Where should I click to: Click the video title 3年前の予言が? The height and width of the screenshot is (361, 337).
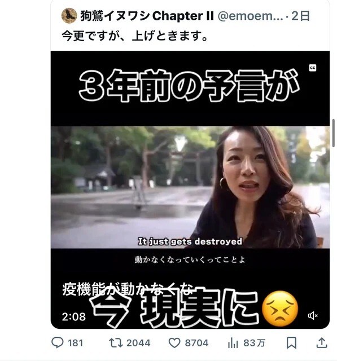coord(189,86)
